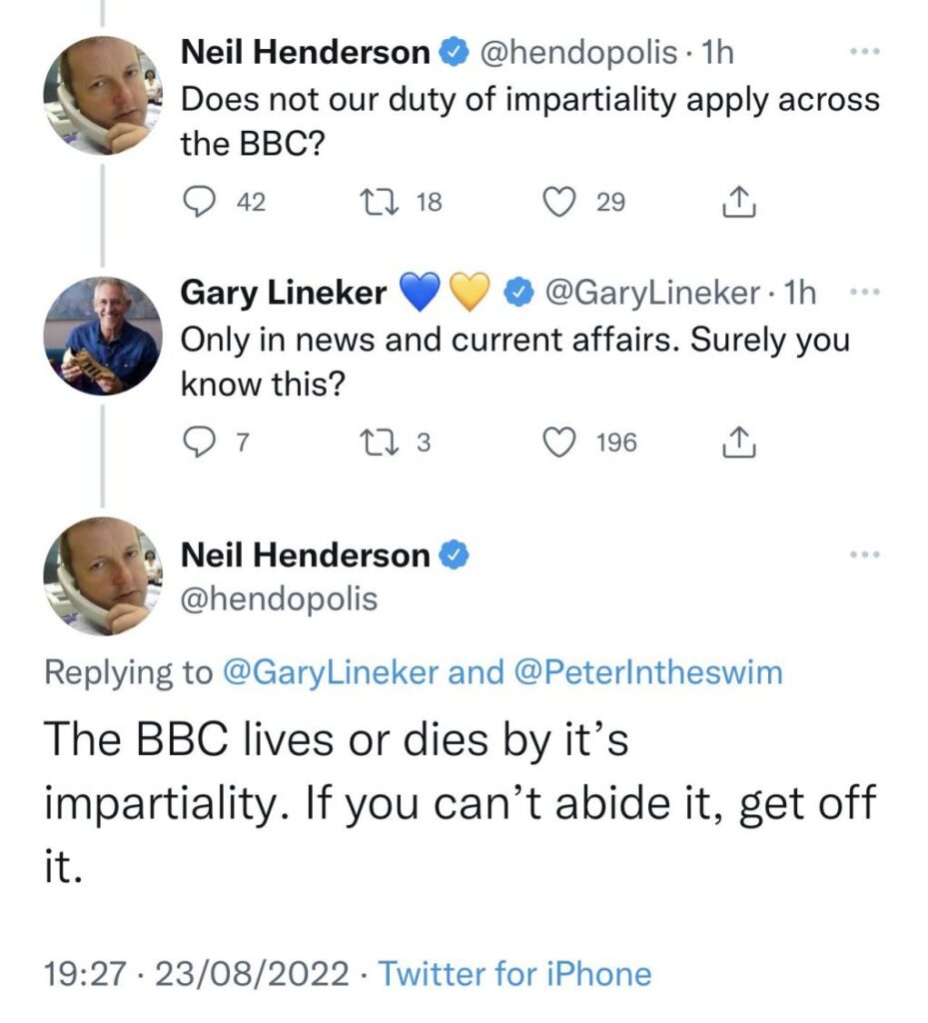Open Neil Henderson's avatar on first tweet
The height and width of the screenshot is (1023, 928).
tap(102, 95)
